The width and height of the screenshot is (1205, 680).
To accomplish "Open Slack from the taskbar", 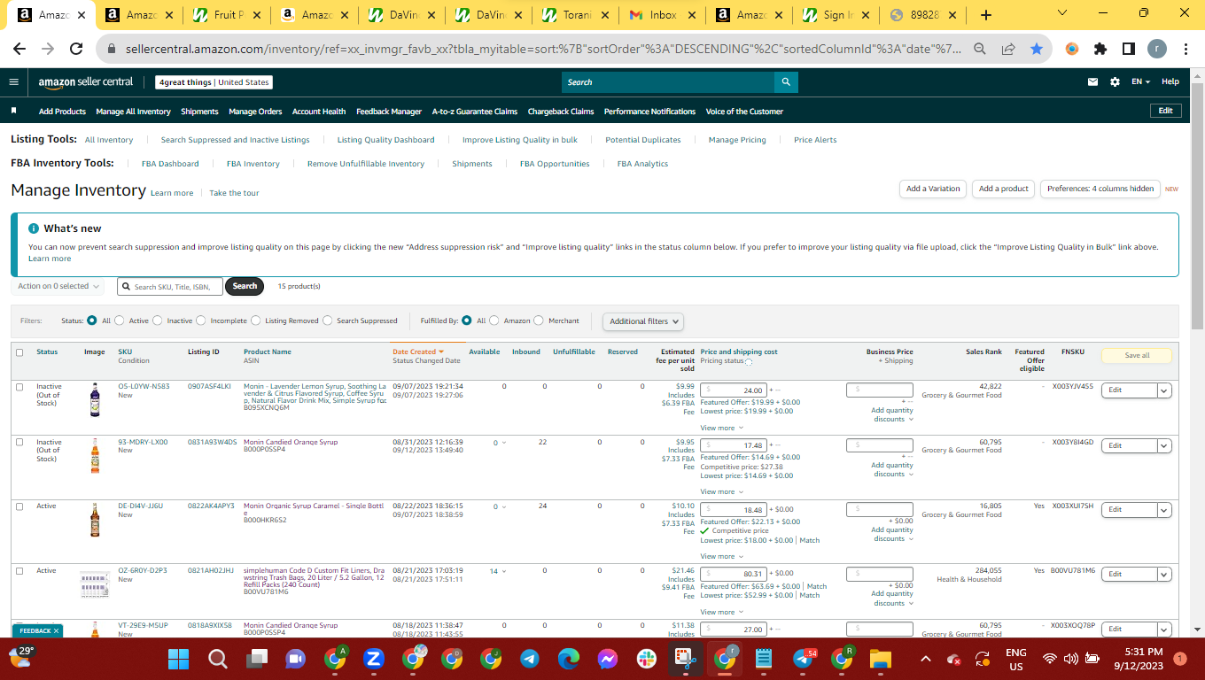I will [645, 659].
